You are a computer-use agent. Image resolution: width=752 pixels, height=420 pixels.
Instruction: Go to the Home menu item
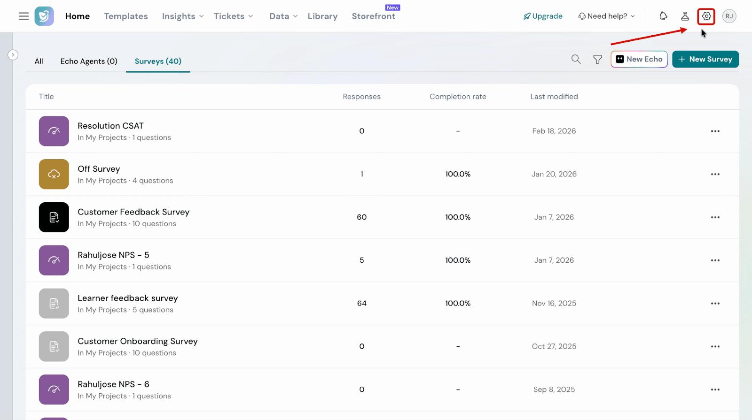click(x=78, y=16)
